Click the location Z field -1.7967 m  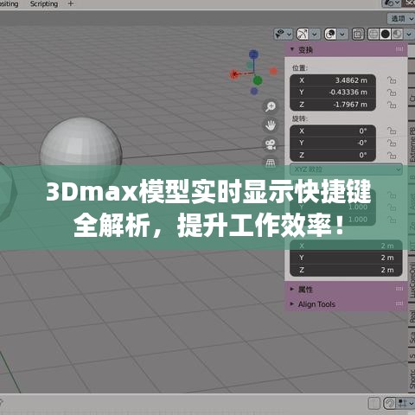click(333, 105)
